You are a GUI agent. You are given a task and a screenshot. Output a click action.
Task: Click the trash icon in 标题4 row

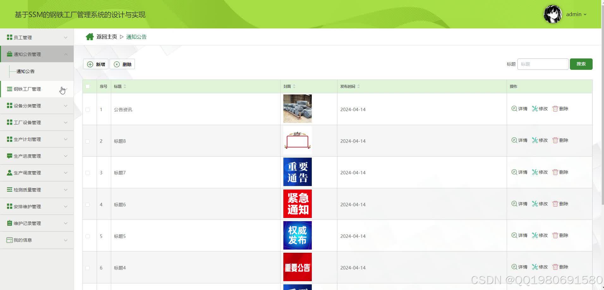click(555, 267)
